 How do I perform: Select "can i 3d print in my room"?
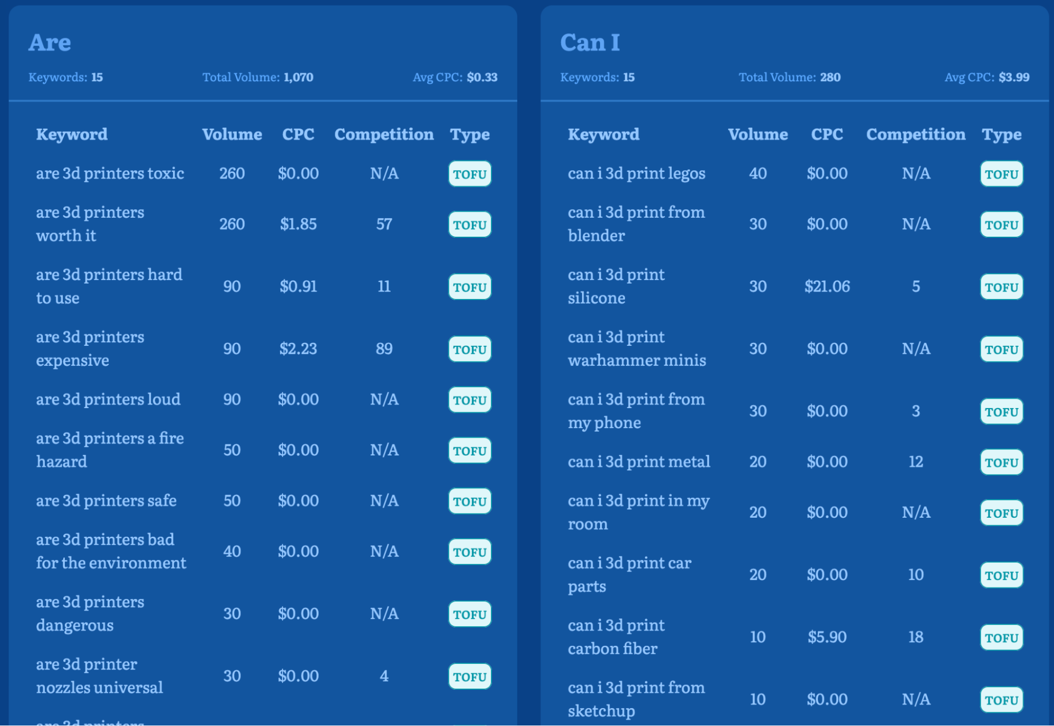coord(639,512)
